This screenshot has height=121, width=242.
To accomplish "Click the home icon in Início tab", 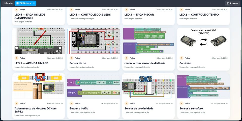I will point(5,3).
